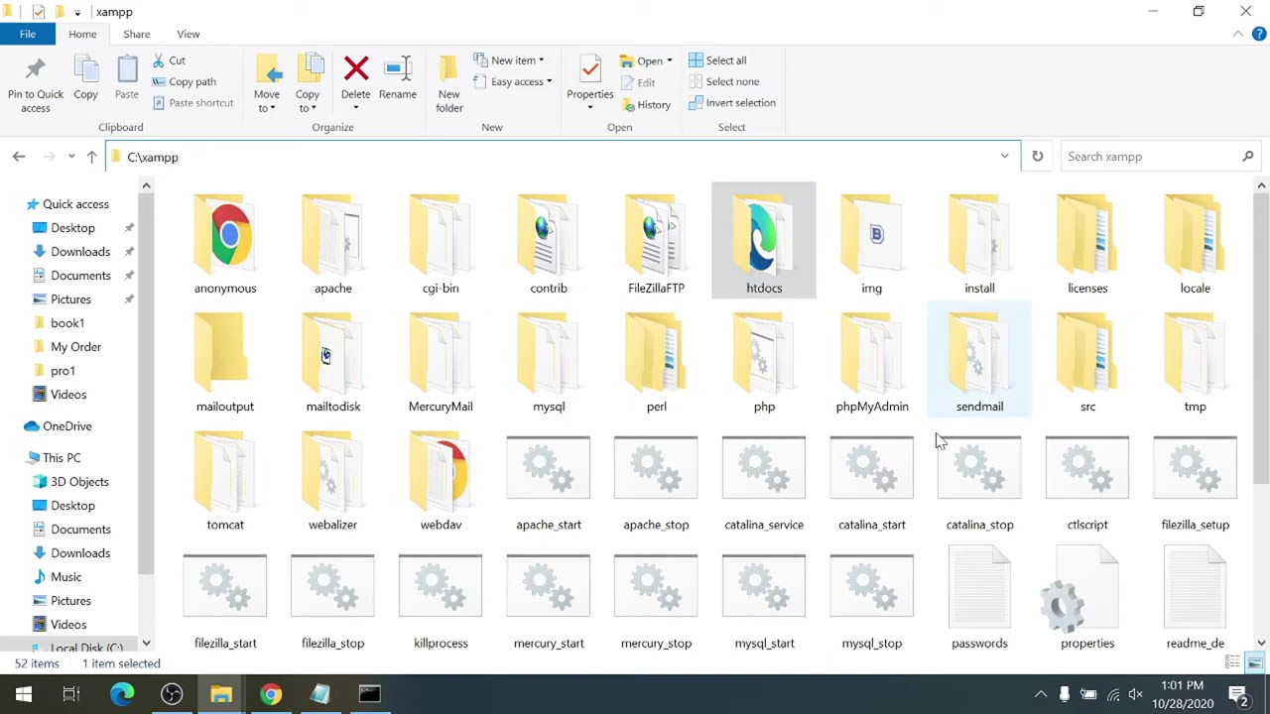Rename the selected folder
The height and width of the screenshot is (714, 1270).
pos(398,79)
